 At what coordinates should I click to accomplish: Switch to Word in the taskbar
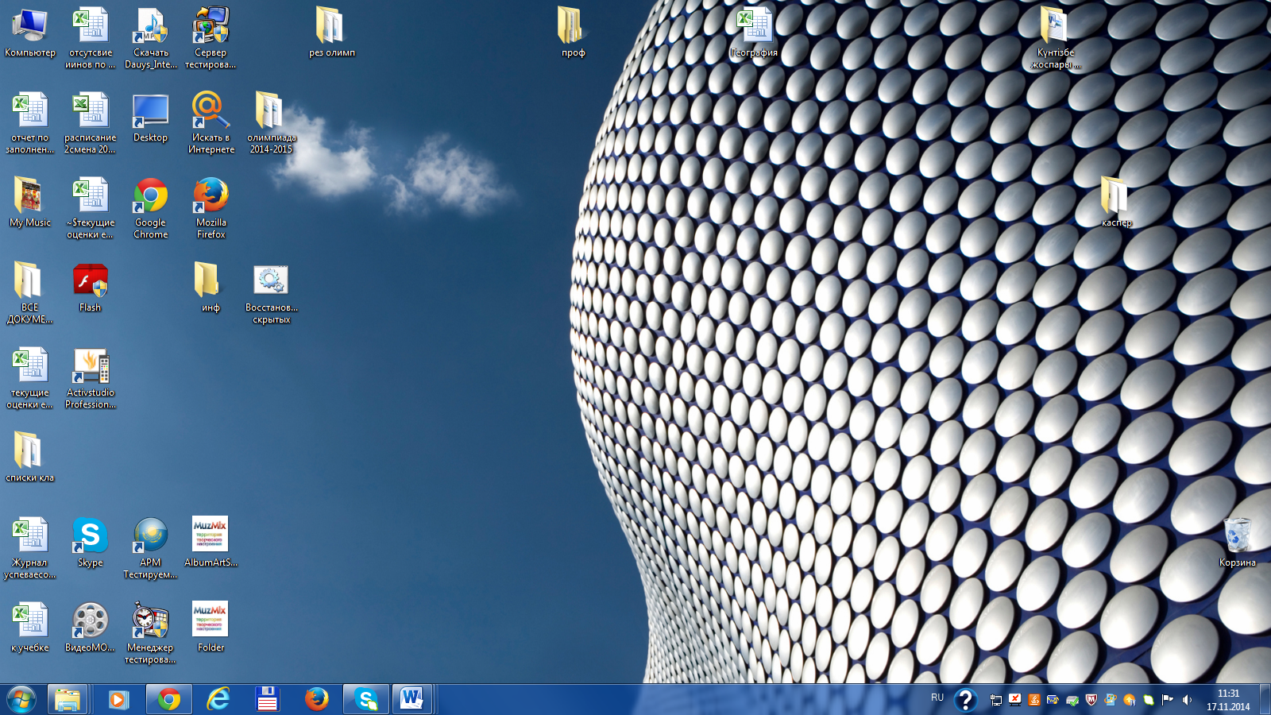click(411, 700)
